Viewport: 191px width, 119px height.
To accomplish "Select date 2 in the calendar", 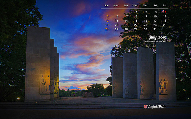I will (x=146, y=12).
